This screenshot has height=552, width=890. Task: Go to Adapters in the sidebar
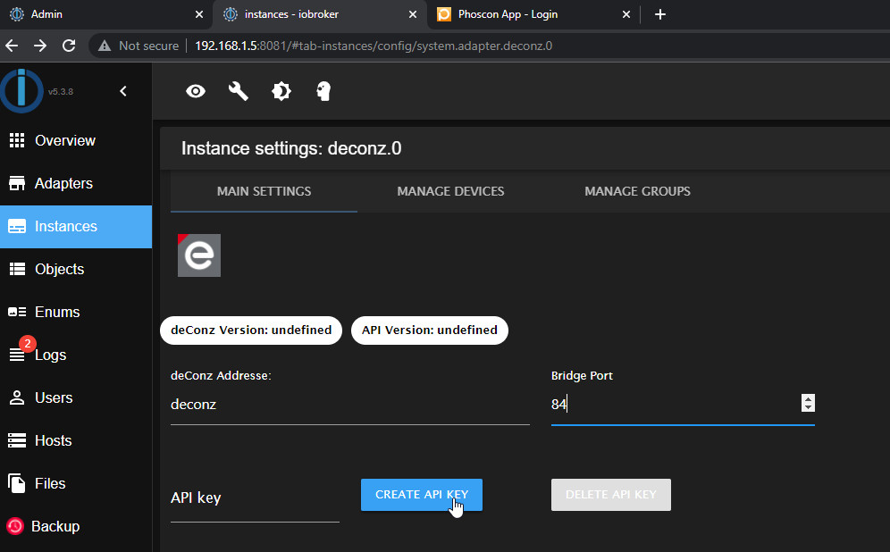(63, 183)
